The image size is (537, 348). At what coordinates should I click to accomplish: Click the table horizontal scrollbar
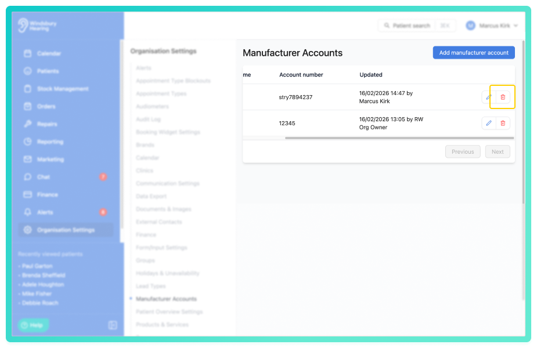click(399, 138)
